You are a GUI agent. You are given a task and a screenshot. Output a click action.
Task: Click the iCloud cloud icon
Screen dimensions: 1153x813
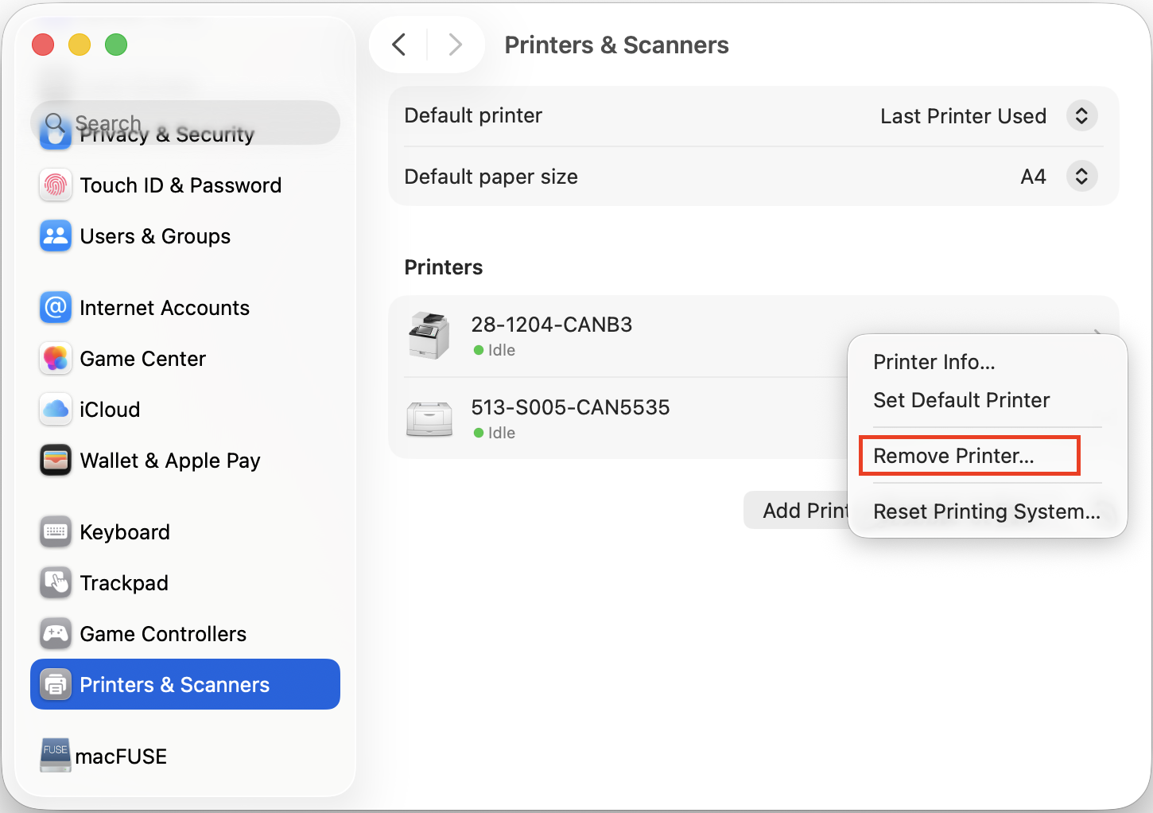point(56,410)
